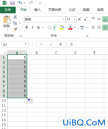Cancel entry with the X button
The width and height of the screenshot is (108, 129).
[41, 44]
